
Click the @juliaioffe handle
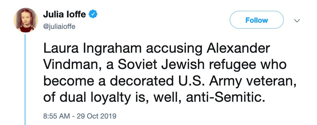pyautogui.click(x=59, y=26)
